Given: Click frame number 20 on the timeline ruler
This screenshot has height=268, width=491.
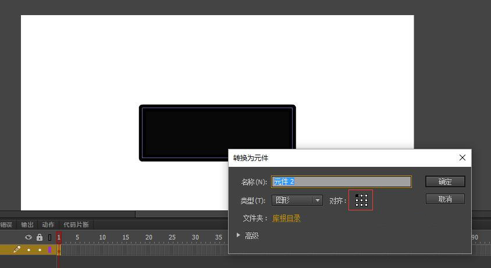Looking at the screenshot, I should pyautogui.click(x=149, y=237).
